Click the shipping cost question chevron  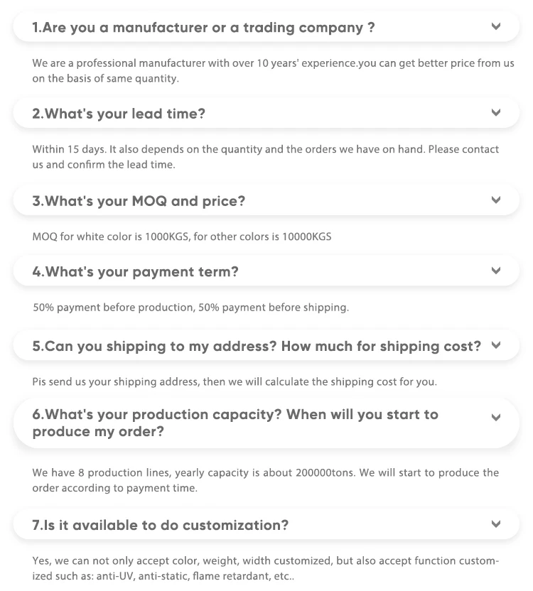tap(496, 345)
